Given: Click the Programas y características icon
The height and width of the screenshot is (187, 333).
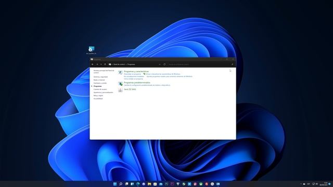Looking at the screenshot, I should tap(120, 73).
